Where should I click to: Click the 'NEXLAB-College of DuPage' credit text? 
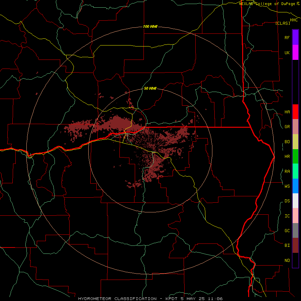pos(267,4)
